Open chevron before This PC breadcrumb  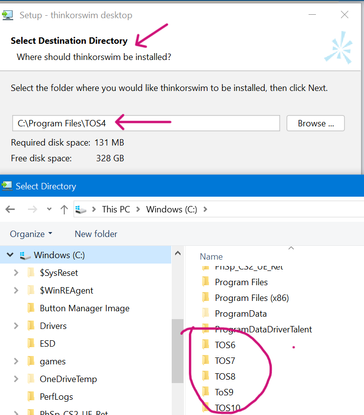[x=94, y=209]
